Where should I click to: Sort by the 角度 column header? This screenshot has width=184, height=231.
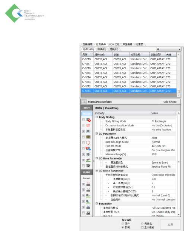[x=171, y=55]
